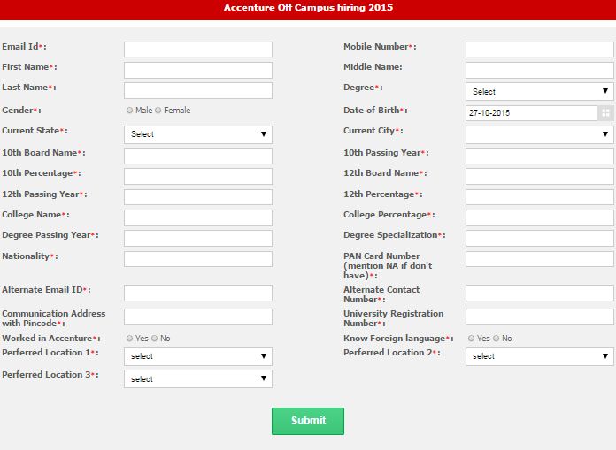The height and width of the screenshot is (450, 616).
Task: Click into the Last Name field
Action: tap(198, 90)
